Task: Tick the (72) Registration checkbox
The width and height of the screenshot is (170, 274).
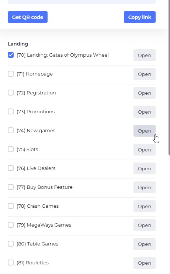Action: tap(11, 93)
